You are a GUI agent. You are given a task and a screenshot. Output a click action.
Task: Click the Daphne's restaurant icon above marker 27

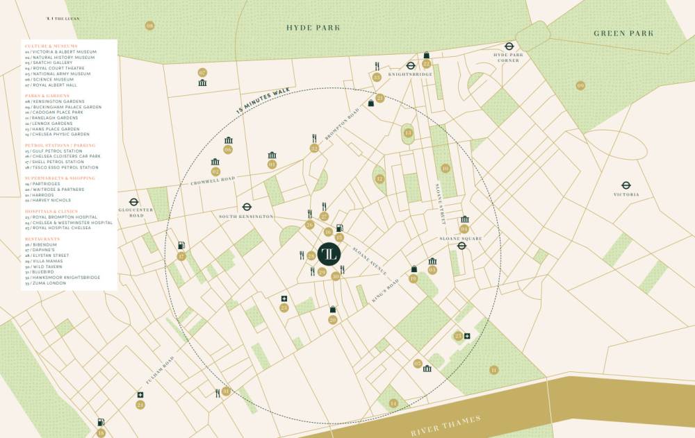[324, 206]
